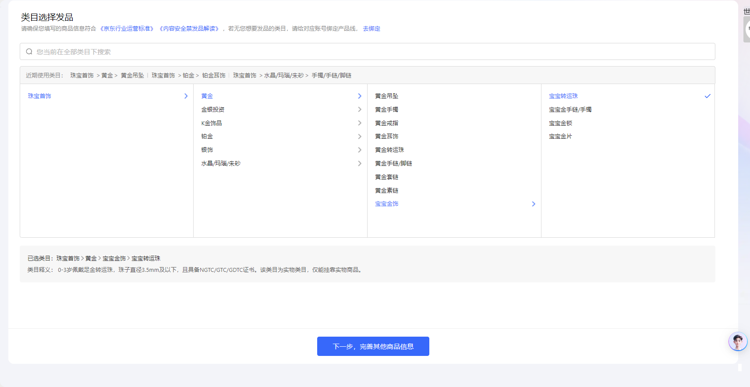The width and height of the screenshot is (750, 387).
Task: Expand the 珠宝首饰 category arrow
Action: click(x=186, y=96)
